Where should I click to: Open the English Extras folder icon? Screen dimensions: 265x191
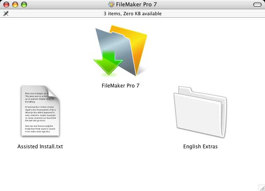pos(200,112)
